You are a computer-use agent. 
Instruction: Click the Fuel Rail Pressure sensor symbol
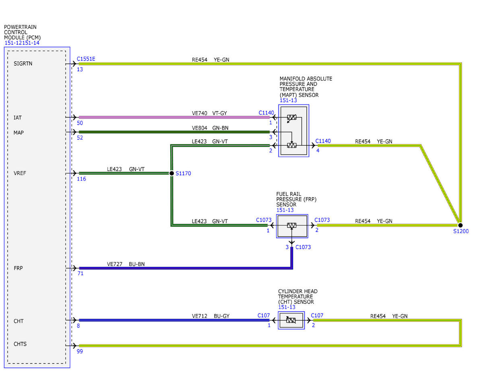(x=292, y=226)
